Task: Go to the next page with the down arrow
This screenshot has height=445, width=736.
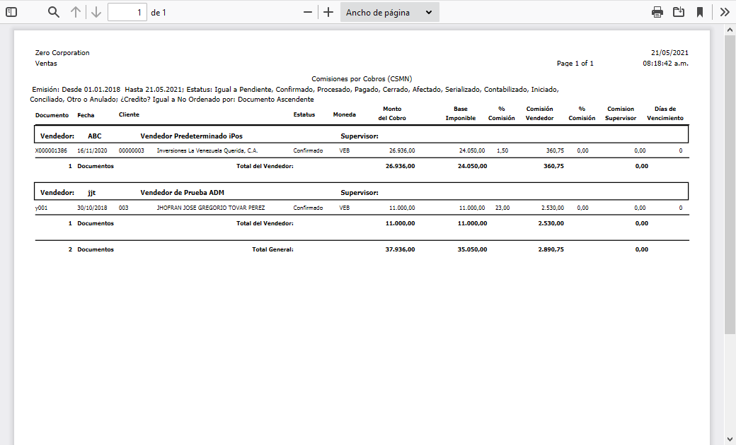Action: tap(96, 11)
